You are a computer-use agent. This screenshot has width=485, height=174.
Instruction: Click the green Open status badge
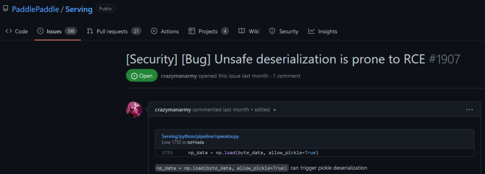[142, 75]
